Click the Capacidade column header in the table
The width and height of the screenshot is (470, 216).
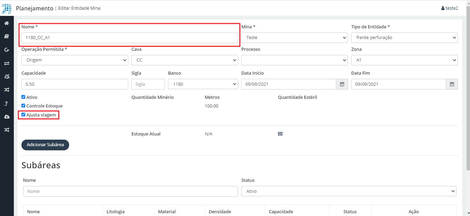click(x=281, y=212)
